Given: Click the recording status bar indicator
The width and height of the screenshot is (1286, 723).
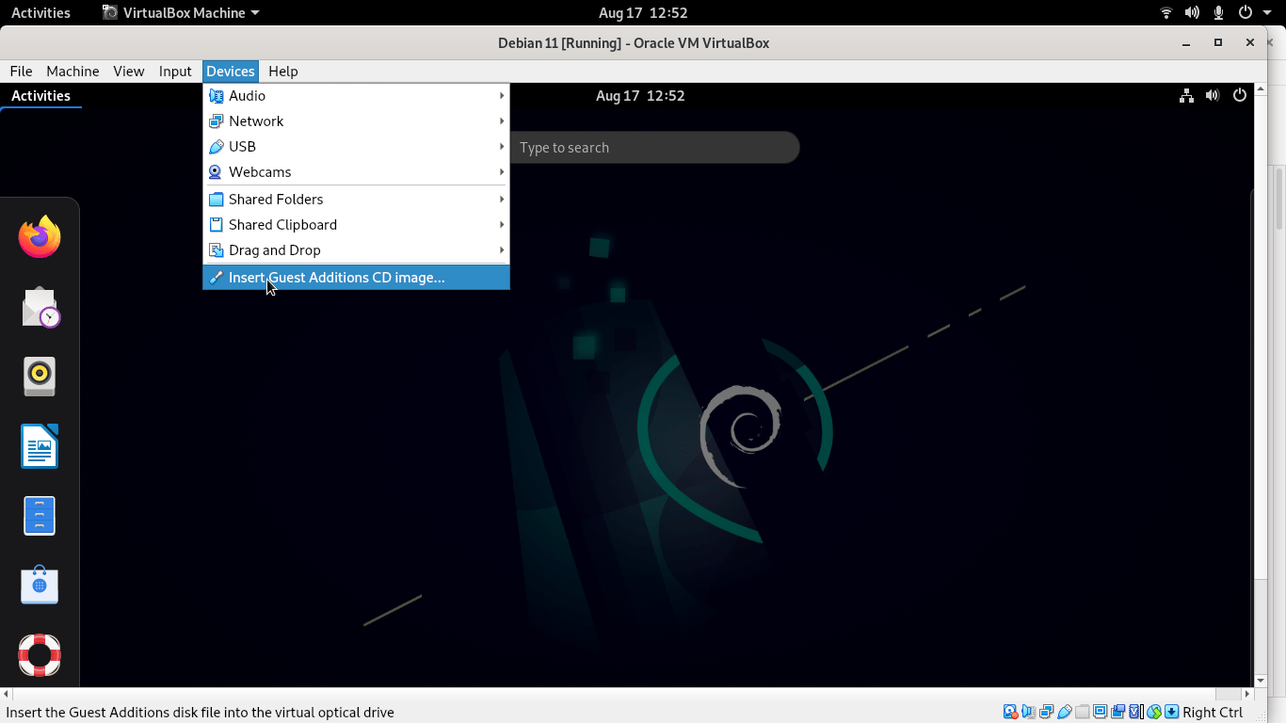Looking at the screenshot, I should click(1117, 712).
